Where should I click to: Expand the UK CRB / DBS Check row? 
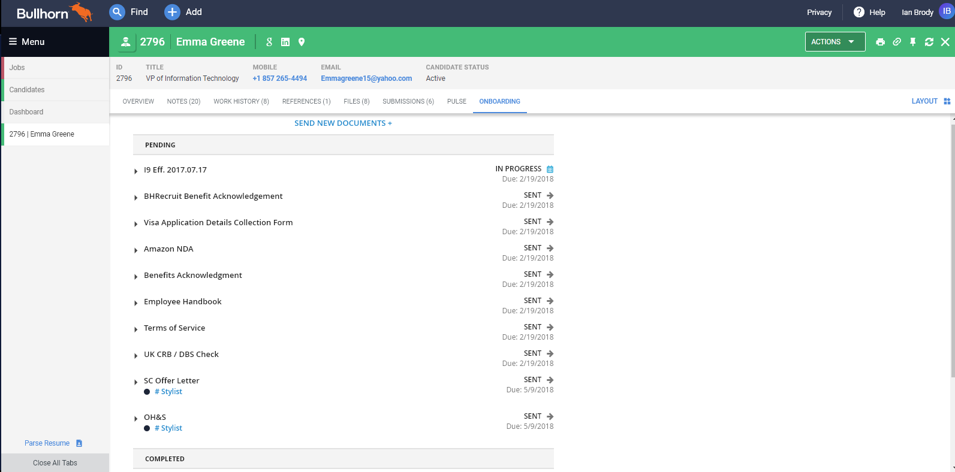click(x=136, y=356)
